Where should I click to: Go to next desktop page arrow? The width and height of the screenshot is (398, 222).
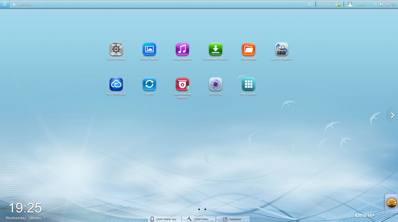point(392,116)
